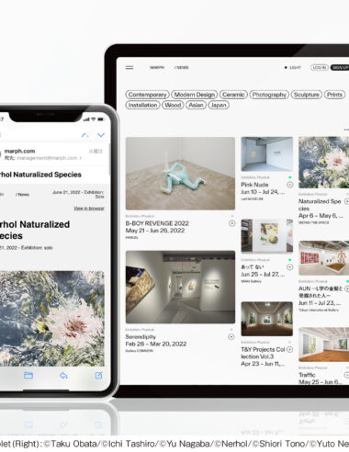This screenshot has height=452, width=349.
Task: Click the Serendipity title text
Action: (141, 336)
